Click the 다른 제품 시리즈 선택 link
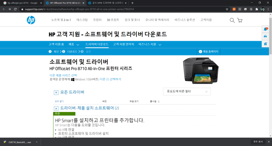 coord(63,75)
